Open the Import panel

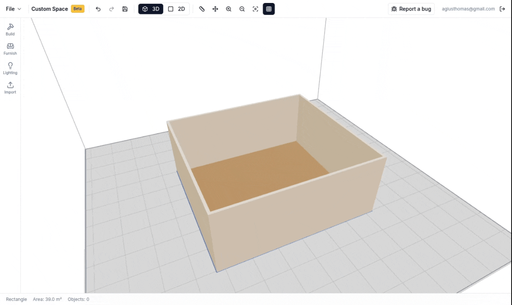10,88
